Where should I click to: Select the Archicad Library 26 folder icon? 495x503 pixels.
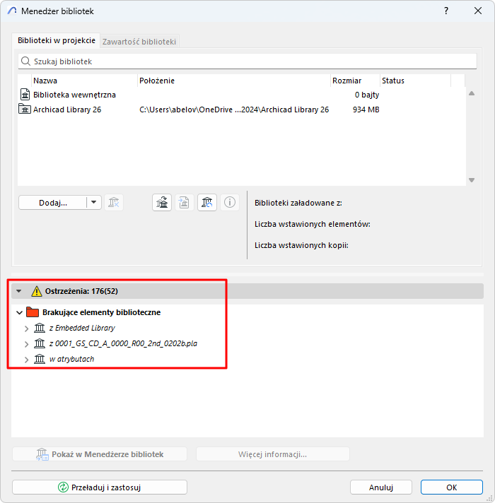pos(25,110)
